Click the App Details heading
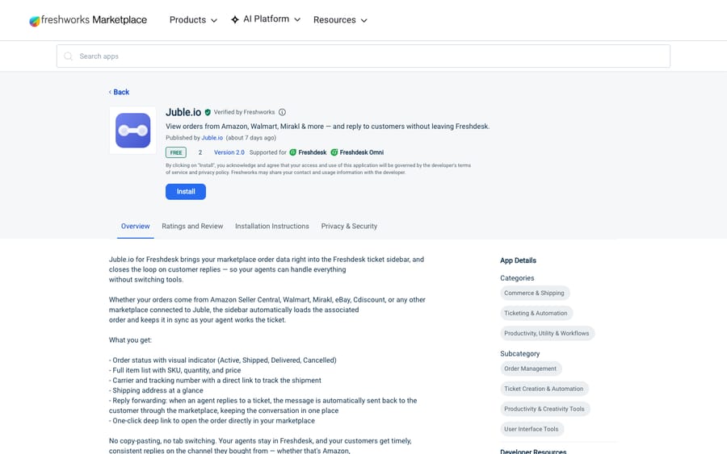This screenshot has height=454, width=727. coord(518,260)
